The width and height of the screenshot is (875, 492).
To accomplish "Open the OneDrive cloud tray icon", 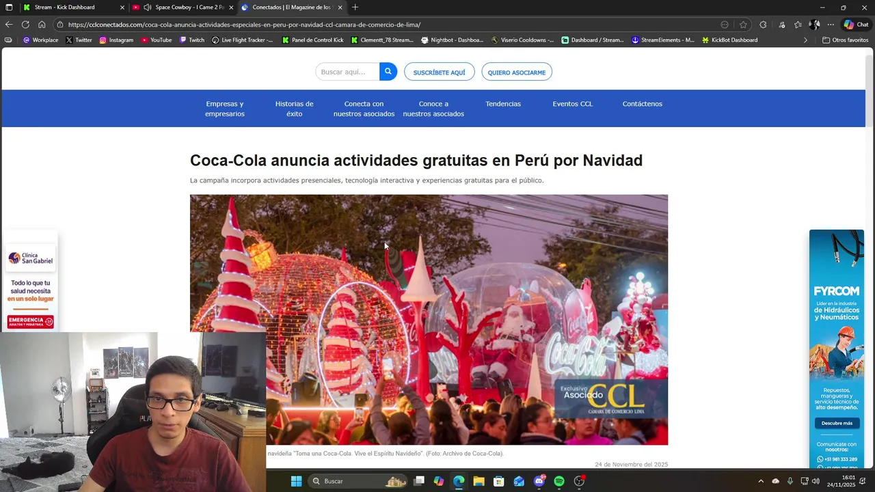I will [x=775, y=481].
